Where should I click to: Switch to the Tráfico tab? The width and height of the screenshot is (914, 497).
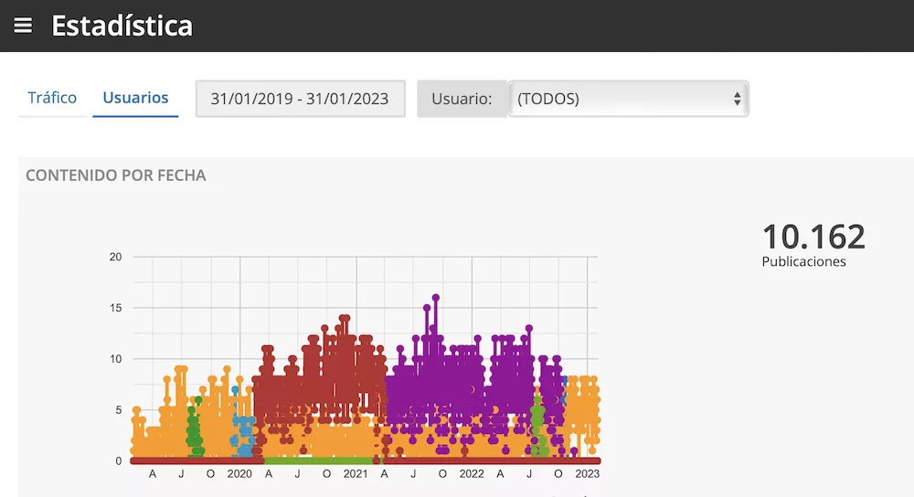click(x=52, y=98)
